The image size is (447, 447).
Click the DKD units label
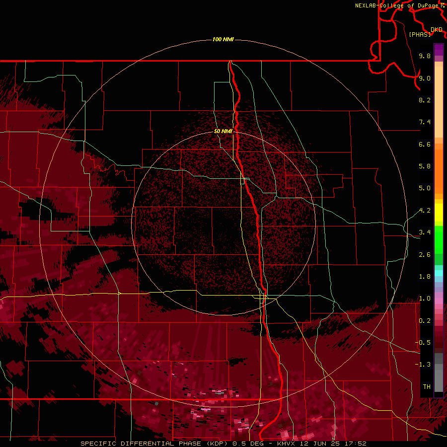437,30
